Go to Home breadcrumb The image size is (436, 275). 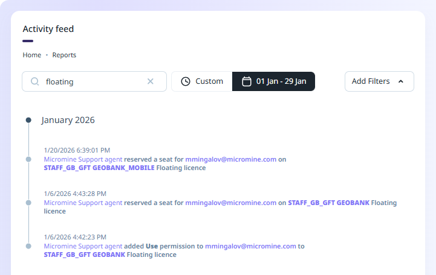pyautogui.click(x=32, y=55)
